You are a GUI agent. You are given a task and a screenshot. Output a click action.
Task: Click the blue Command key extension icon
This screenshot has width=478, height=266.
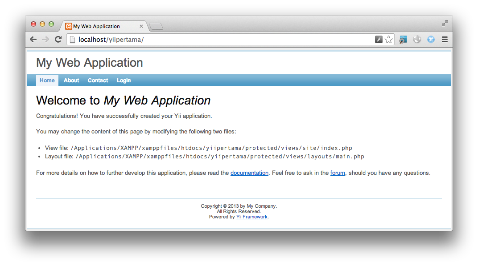[x=431, y=39]
